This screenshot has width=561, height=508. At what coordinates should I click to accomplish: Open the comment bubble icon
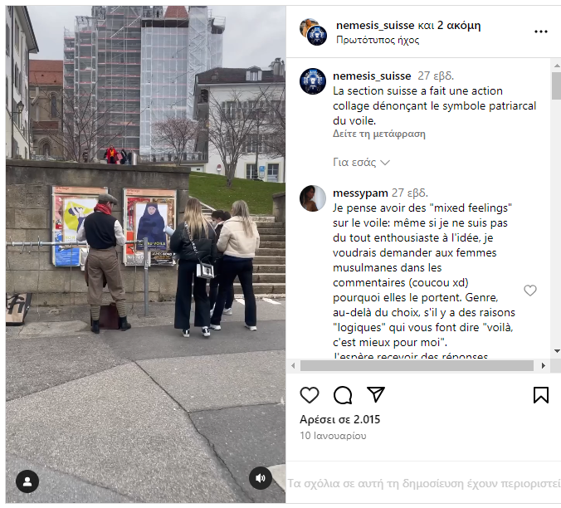[x=343, y=395]
